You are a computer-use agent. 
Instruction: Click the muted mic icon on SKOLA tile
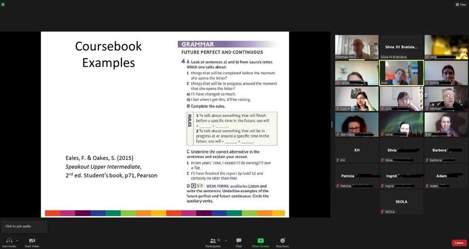(382, 212)
